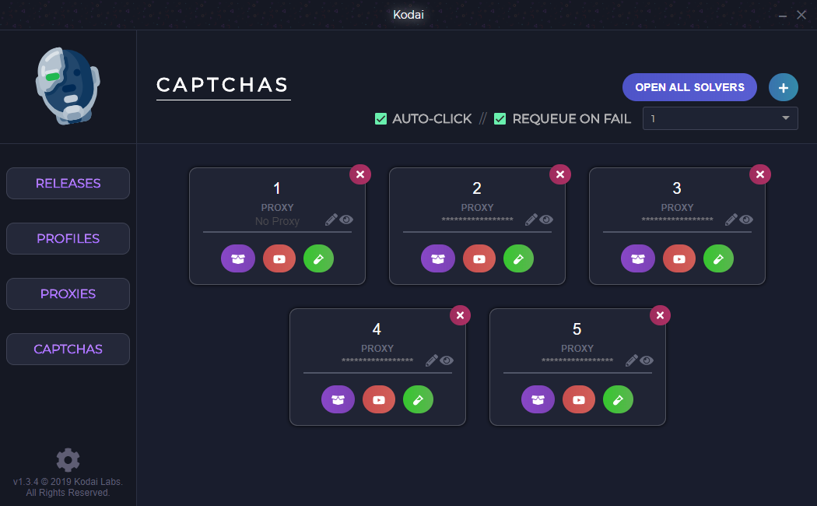Remove captcha solver 1
This screenshot has height=506, width=817.
tap(360, 174)
